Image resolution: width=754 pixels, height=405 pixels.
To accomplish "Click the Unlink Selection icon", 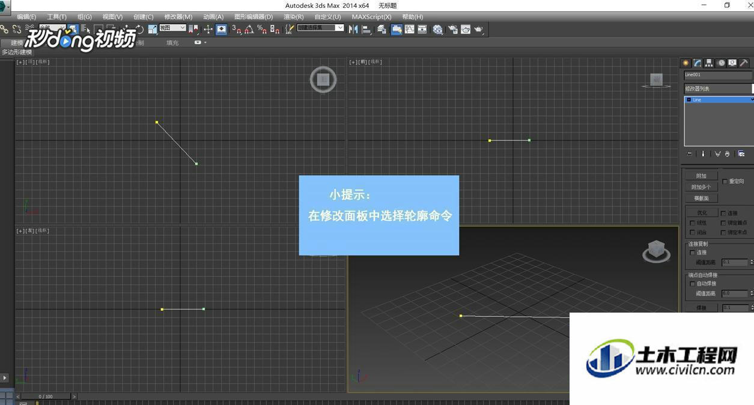I will coord(17,29).
